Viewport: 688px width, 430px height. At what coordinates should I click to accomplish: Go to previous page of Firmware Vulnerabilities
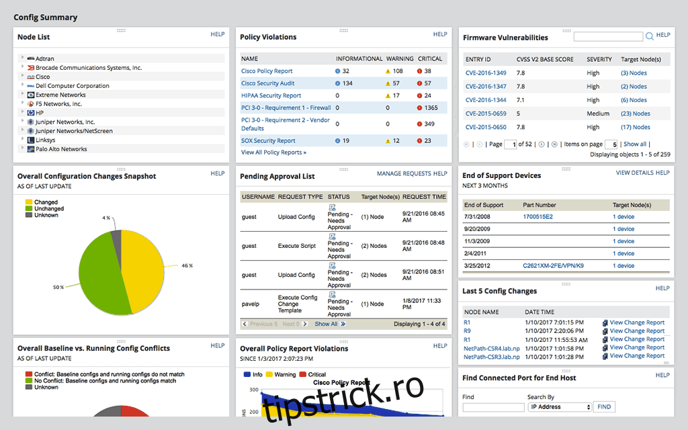[480, 144]
